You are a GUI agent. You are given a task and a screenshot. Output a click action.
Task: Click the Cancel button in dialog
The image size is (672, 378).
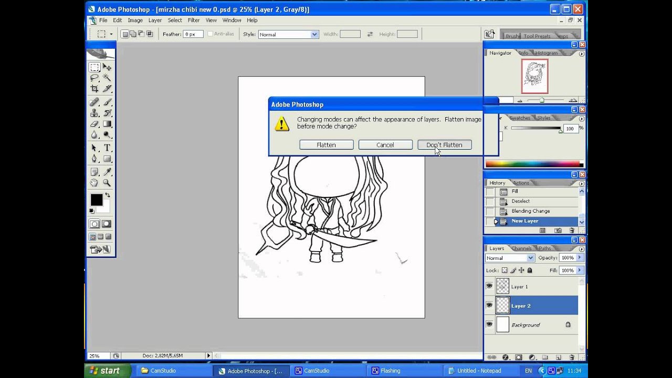385,145
